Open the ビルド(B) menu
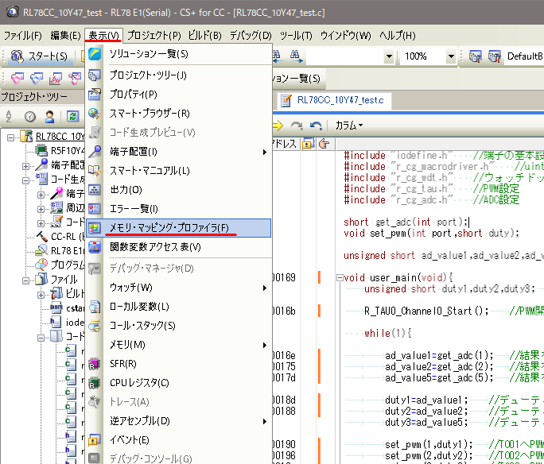544x464 pixels. 204,35
